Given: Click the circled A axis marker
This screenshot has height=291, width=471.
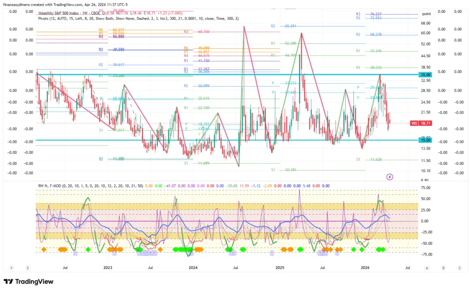Looking at the screenshot, I should tap(427, 268).
